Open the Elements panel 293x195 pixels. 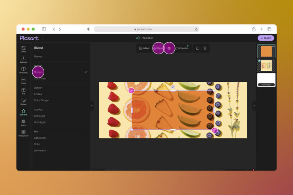[x=23, y=112]
